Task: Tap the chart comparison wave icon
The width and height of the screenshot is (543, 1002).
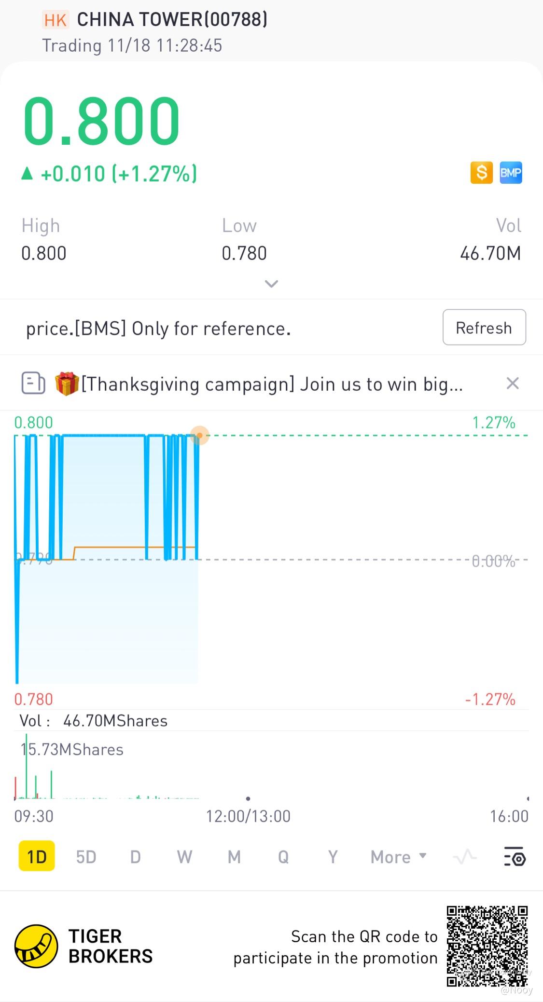Action: (465, 857)
